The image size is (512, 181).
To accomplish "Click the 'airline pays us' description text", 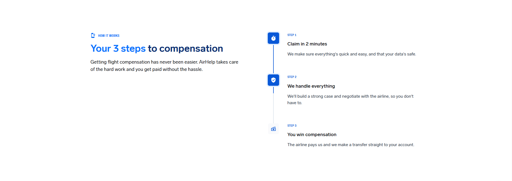I will click(351, 145).
